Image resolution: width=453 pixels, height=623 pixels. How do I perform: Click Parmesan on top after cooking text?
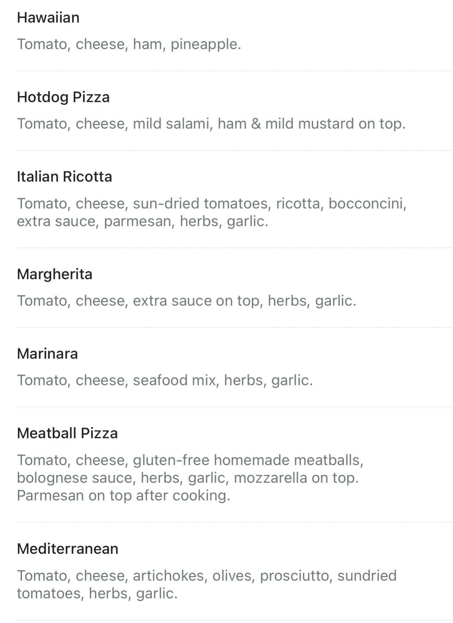click(123, 496)
